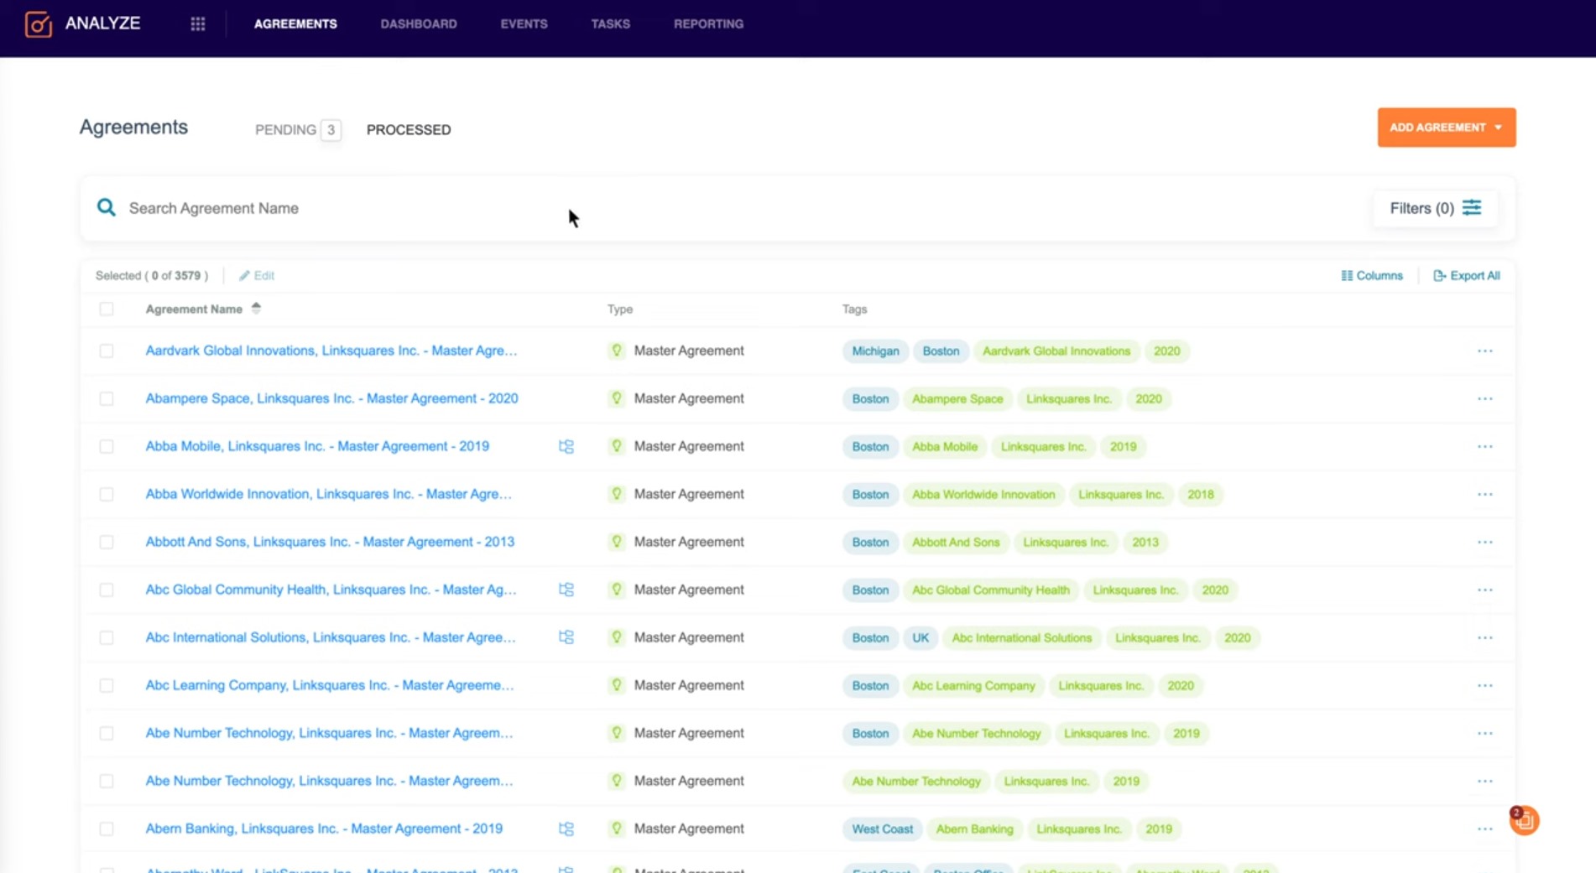Open hierarchy icon for Abba Mobile row

pyautogui.click(x=566, y=446)
